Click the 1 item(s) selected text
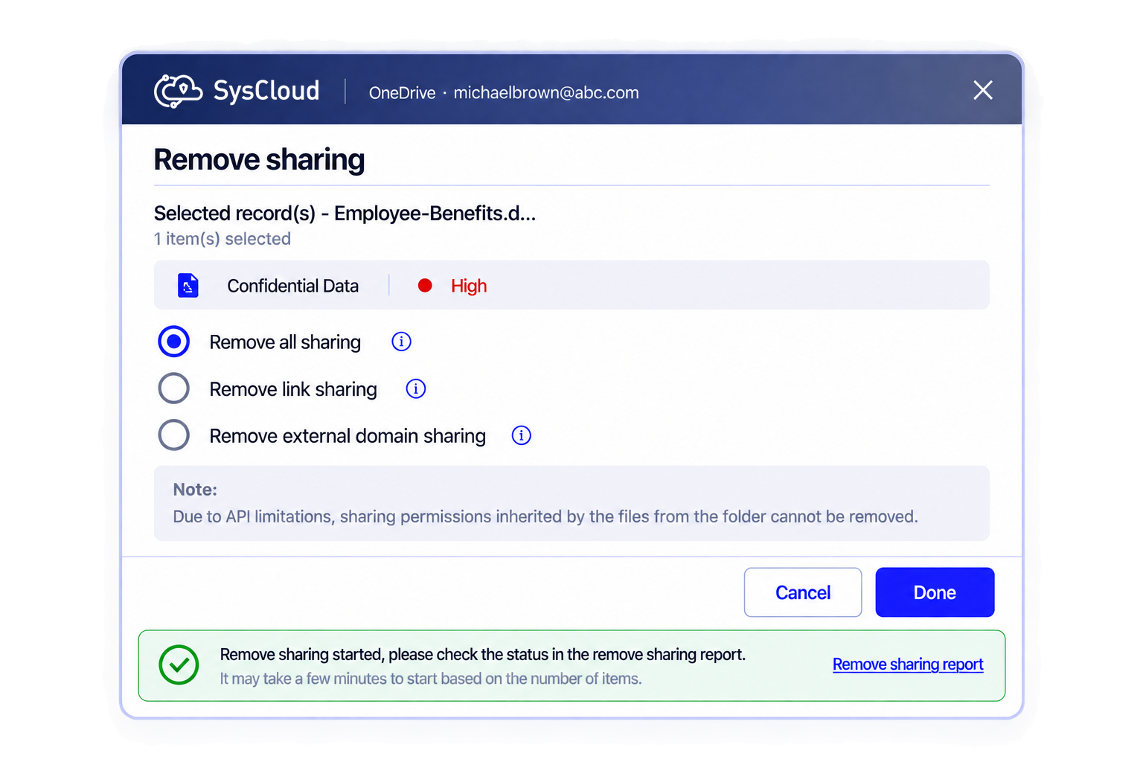Image resolution: width=1143 pixels, height=762 pixels. coord(222,239)
